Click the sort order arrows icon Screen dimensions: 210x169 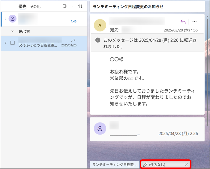click(x=80, y=6)
